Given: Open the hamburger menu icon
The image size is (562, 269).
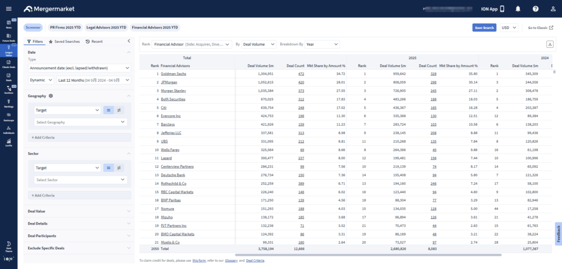Looking at the screenshot, I should pyautogui.click(x=8, y=9).
